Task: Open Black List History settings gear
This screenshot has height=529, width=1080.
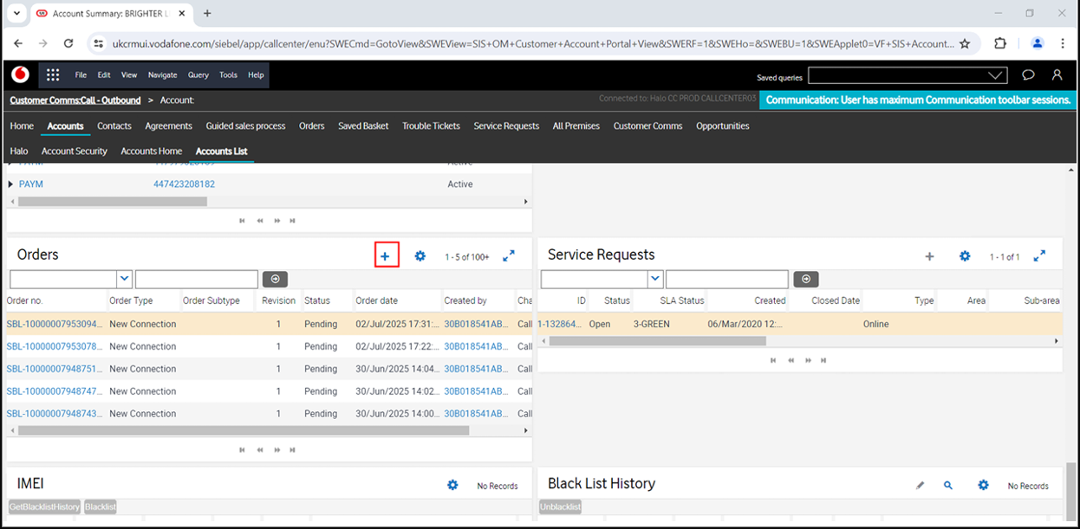Action: coord(983,485)
